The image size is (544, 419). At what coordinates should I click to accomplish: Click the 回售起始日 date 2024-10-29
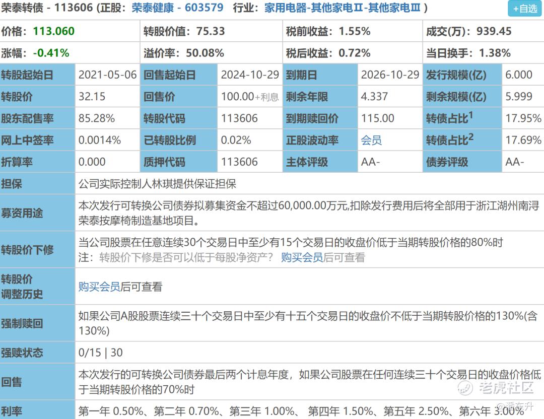click(x=250, y=75)
